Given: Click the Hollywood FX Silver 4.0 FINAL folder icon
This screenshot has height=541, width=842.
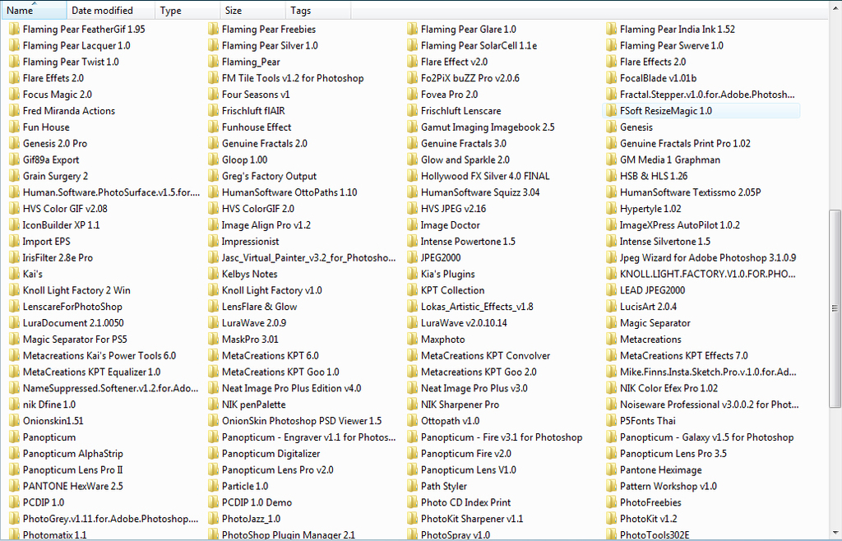Looking at the screenshot, I should [x=413, y=176].
